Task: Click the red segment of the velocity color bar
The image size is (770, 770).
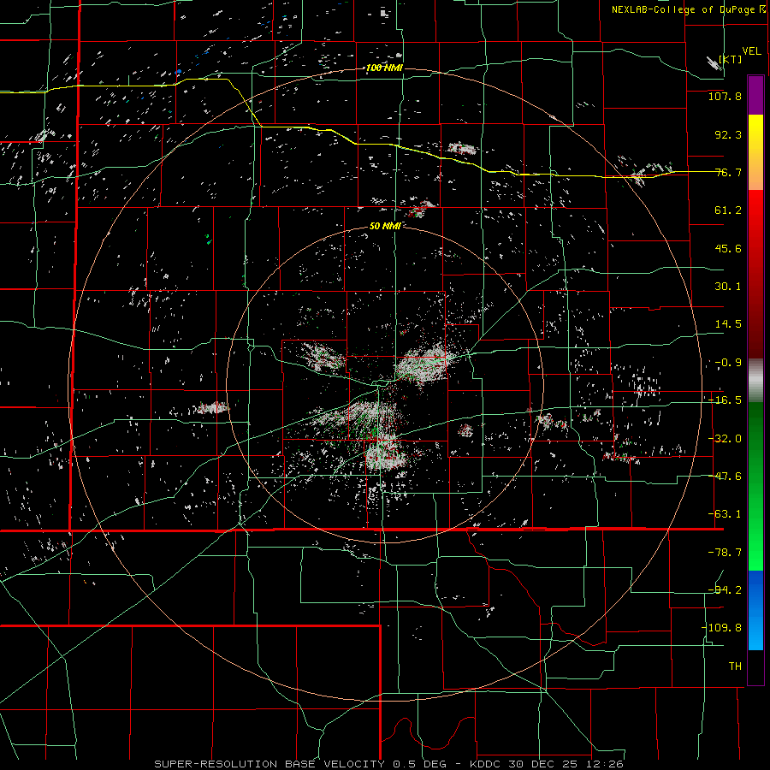Action: 755,274
